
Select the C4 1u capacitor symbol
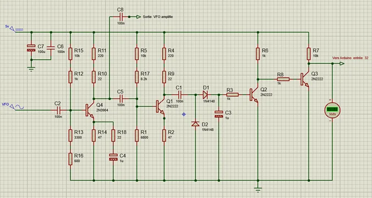pos(113,157)
